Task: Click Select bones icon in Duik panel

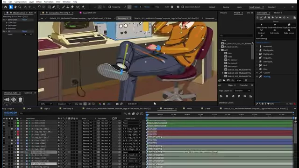Action: point(262,25)
